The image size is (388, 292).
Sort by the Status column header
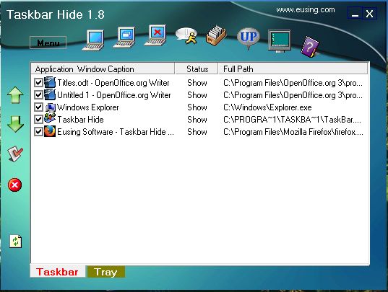(197, 69)
